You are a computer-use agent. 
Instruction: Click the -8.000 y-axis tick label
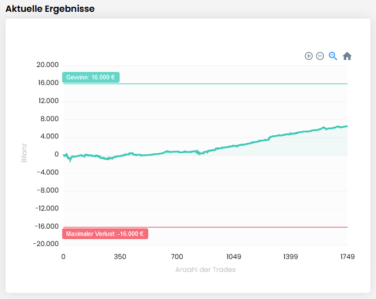48,190
